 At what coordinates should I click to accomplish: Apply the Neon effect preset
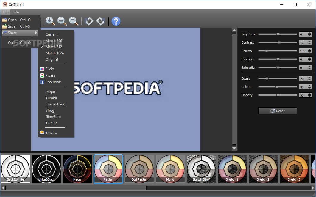(77, 169)
